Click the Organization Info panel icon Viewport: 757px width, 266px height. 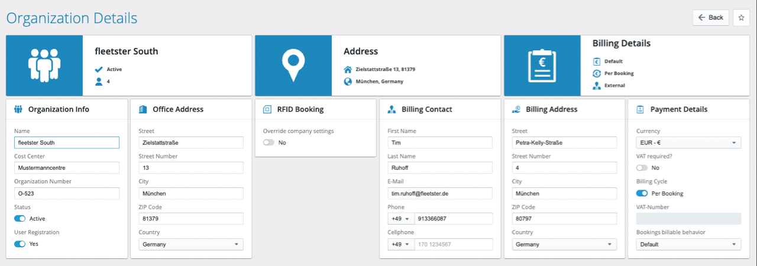pyautogui.click(x=18, y=109)
